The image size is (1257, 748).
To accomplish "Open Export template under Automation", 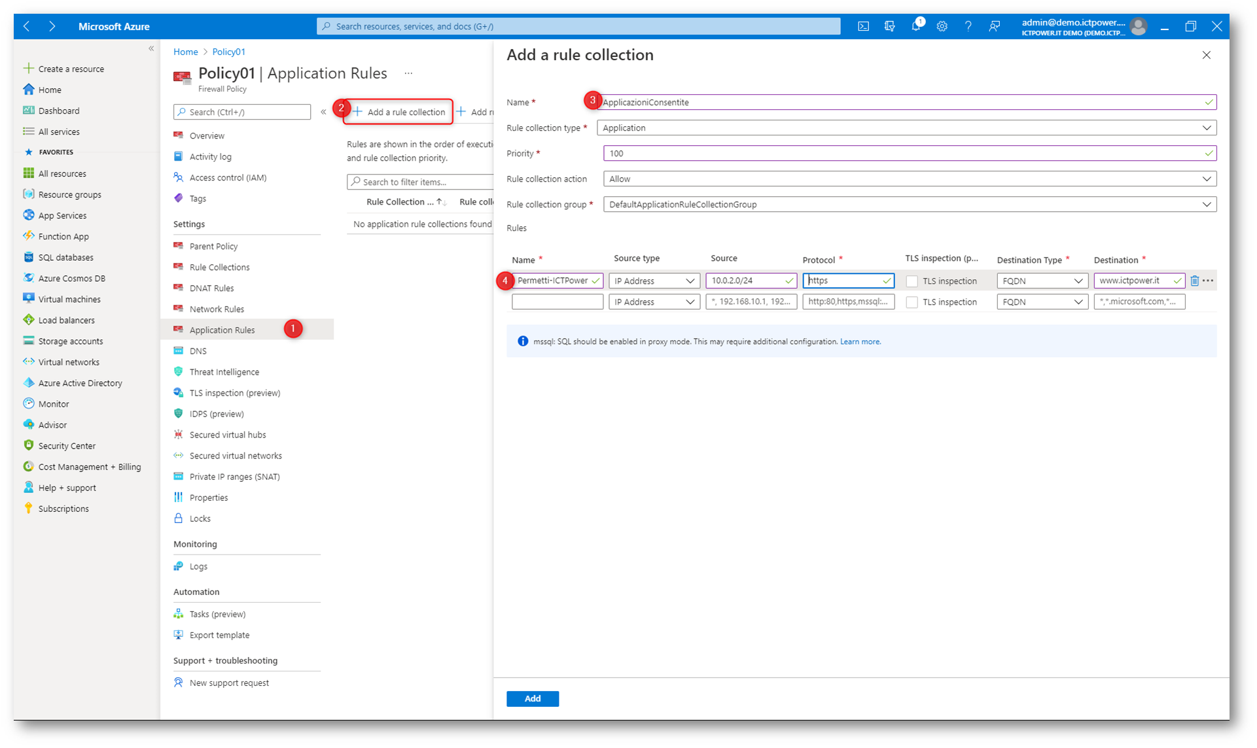I will point(219,636).
